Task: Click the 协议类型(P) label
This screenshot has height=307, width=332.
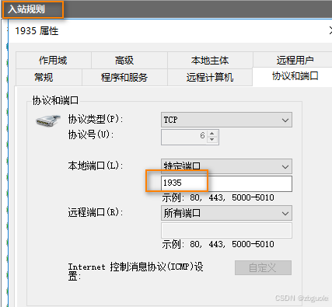Action: pyautogui.click(x=95, y=119)
